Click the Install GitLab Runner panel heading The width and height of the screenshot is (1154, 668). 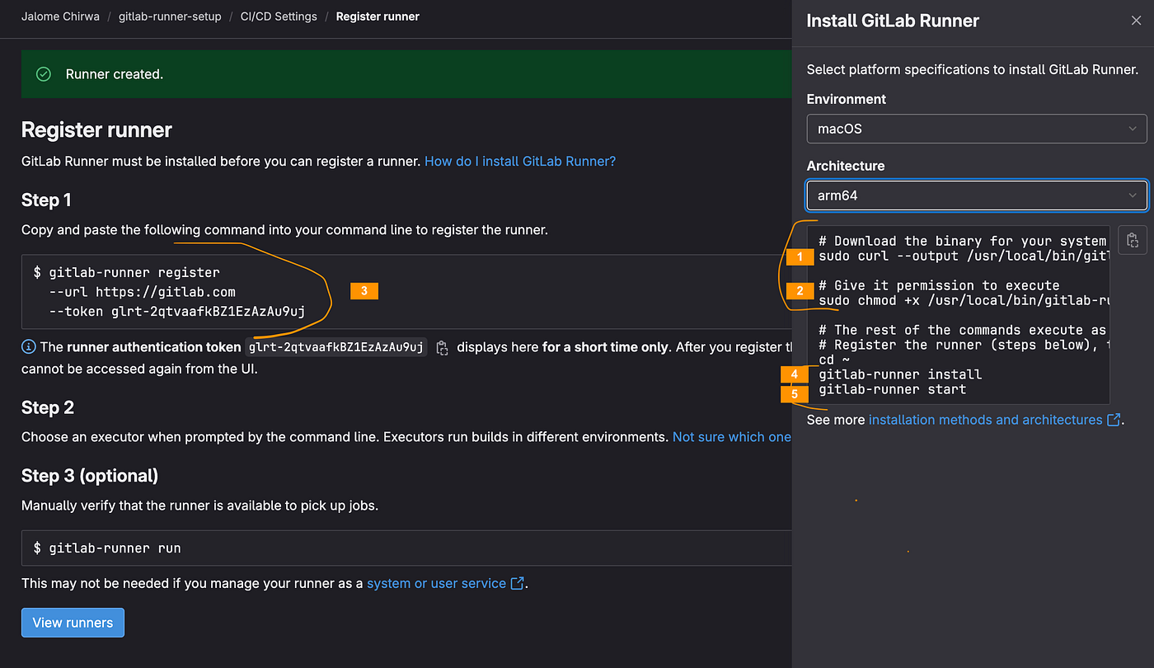[893, 21]
